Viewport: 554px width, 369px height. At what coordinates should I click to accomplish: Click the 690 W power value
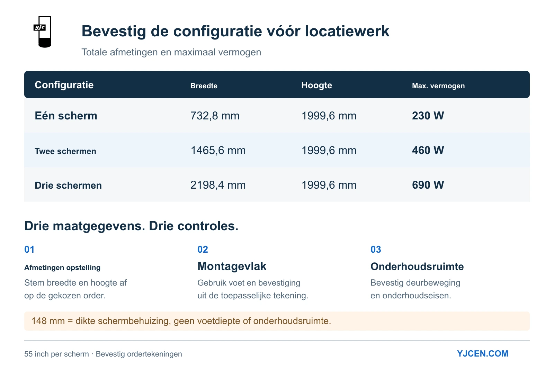[x=428, y=185]
